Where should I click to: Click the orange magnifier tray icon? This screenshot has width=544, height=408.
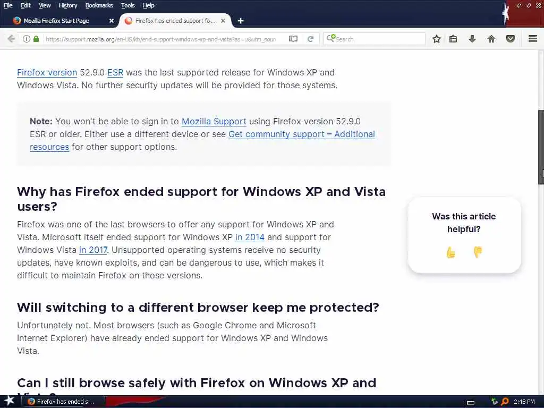[505, 402]
